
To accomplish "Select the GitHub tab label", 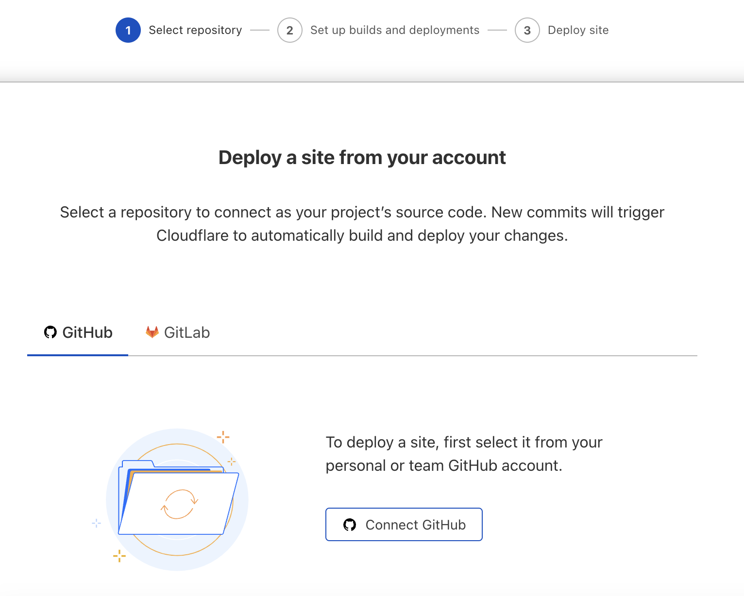I will pos(87,333).
